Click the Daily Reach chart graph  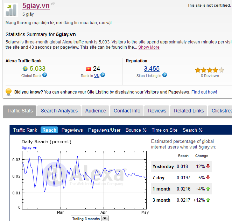(x=84, y=179)
